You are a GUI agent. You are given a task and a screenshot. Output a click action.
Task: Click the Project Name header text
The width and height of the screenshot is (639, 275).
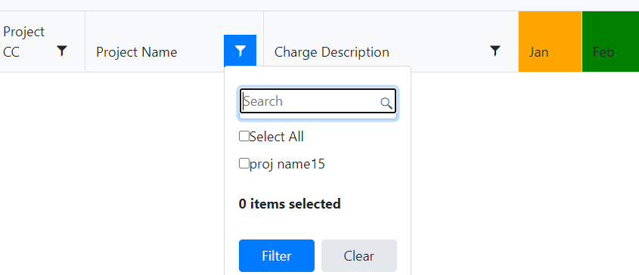click(x=137, y=52)
